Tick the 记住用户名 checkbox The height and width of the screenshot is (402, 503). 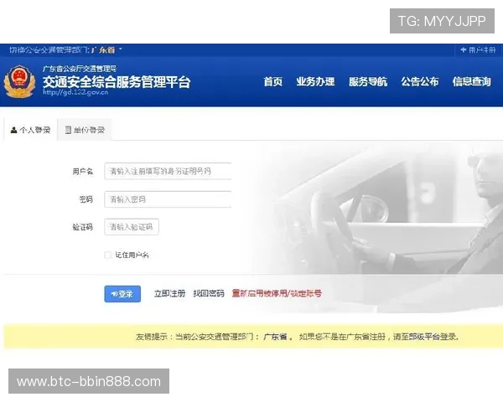[108, 255]
